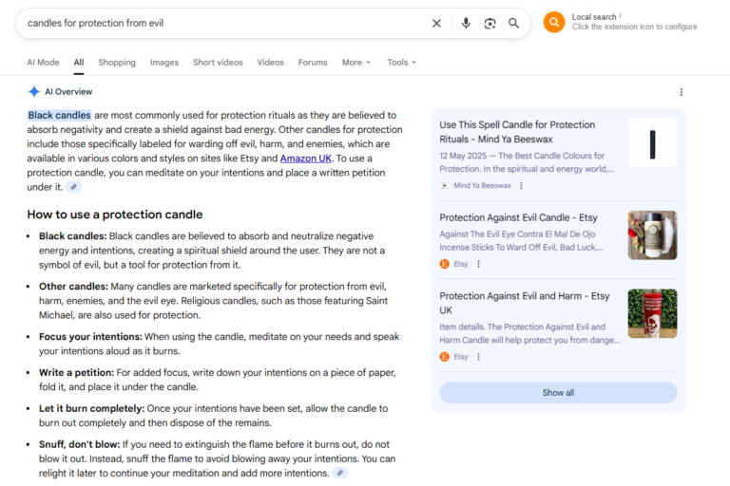The height and width of the screenshot is (486, 730).
Task: Click the Show all sources button
Action: [x=558, y=393]
